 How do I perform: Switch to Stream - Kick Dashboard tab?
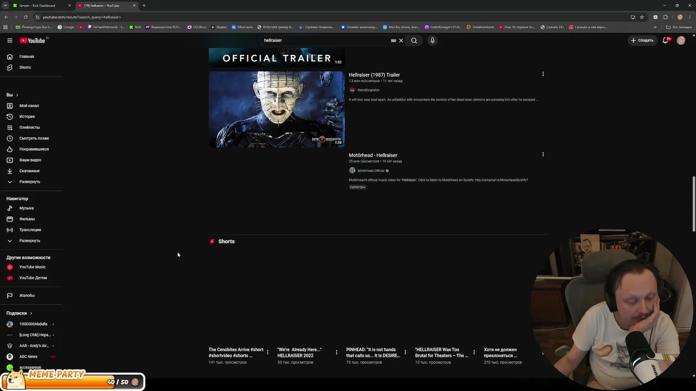tap(41, 5)
